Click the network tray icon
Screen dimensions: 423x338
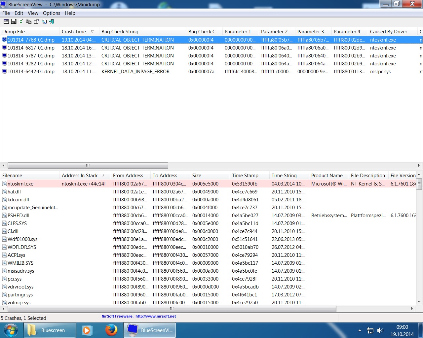pos(370,330)
